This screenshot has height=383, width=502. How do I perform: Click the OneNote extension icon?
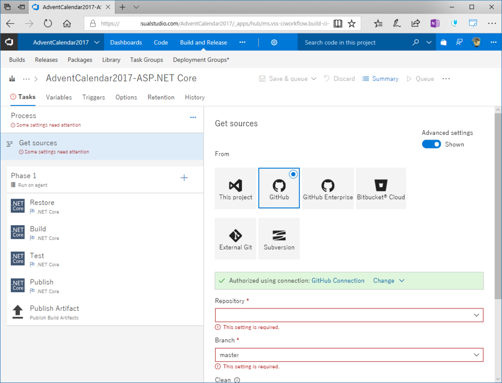[x=435, y=24]
